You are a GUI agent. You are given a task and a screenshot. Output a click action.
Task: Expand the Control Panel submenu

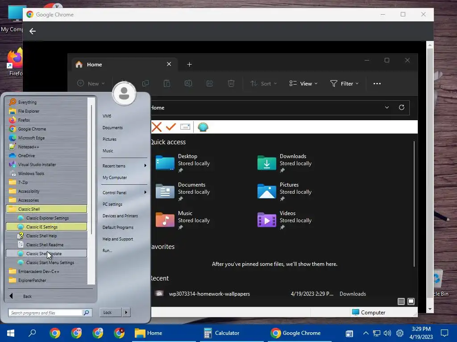coord(124,192)
